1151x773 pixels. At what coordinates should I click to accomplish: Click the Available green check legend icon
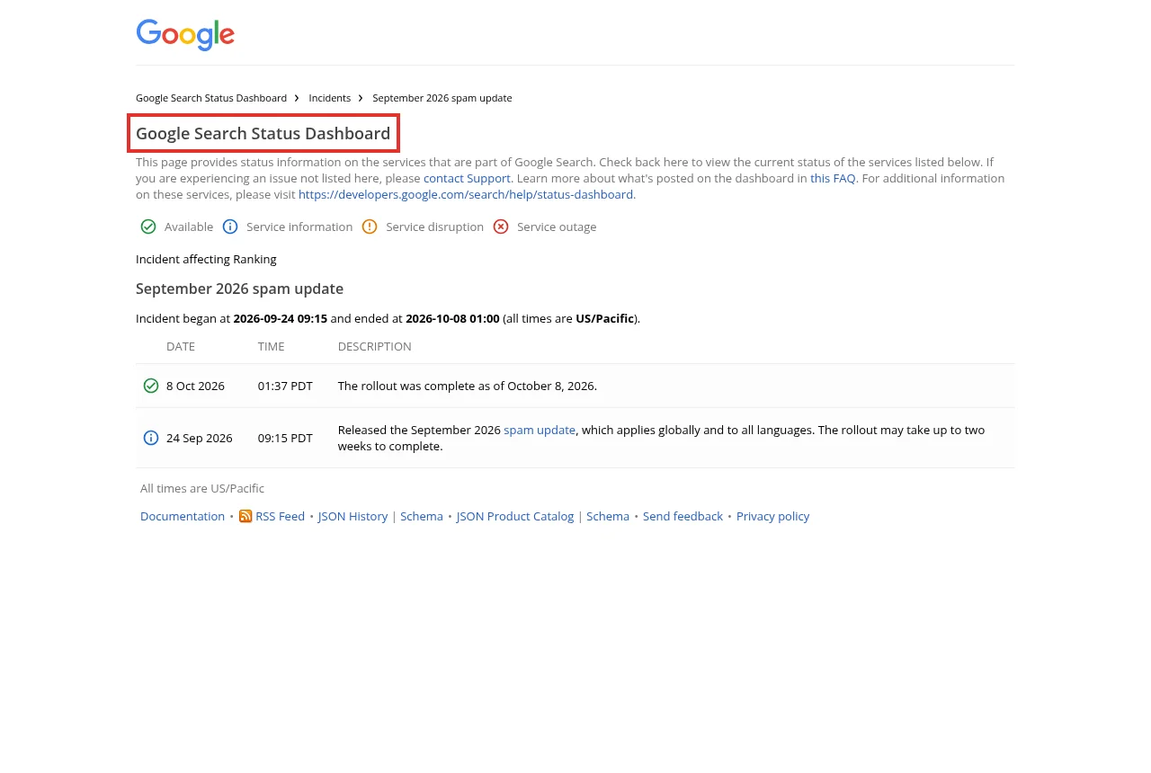click(x=148, y=227)
